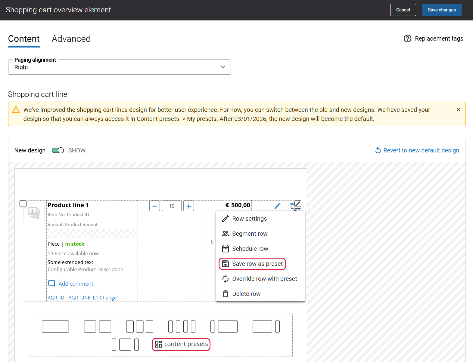Select Save row as preset
This screenshot has height=362, width=473.
coord(252,264)
